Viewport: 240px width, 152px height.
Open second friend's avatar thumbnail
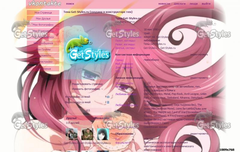point(87,134)
